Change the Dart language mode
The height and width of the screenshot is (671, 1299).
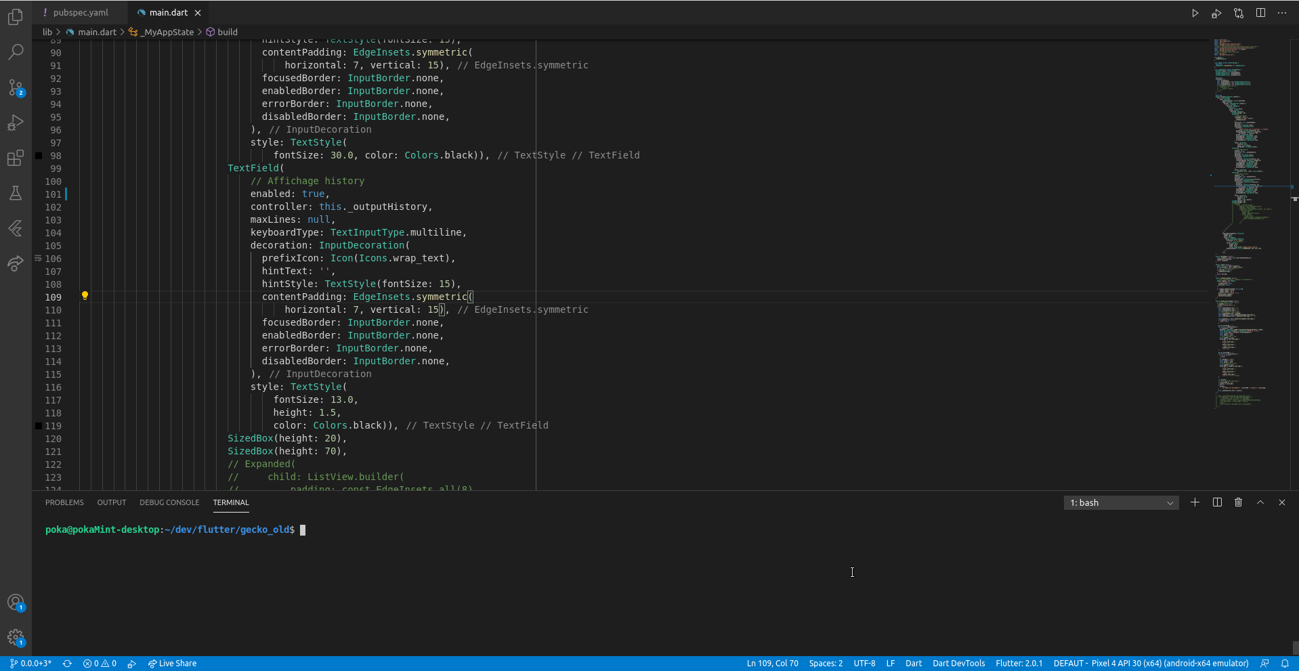(x=914, y=664)
